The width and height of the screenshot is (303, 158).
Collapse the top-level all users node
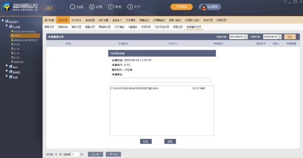coord(3,20)
